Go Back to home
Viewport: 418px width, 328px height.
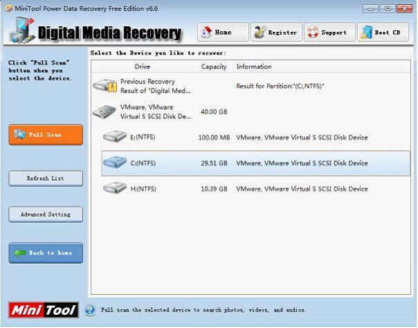tap(46, 253)
